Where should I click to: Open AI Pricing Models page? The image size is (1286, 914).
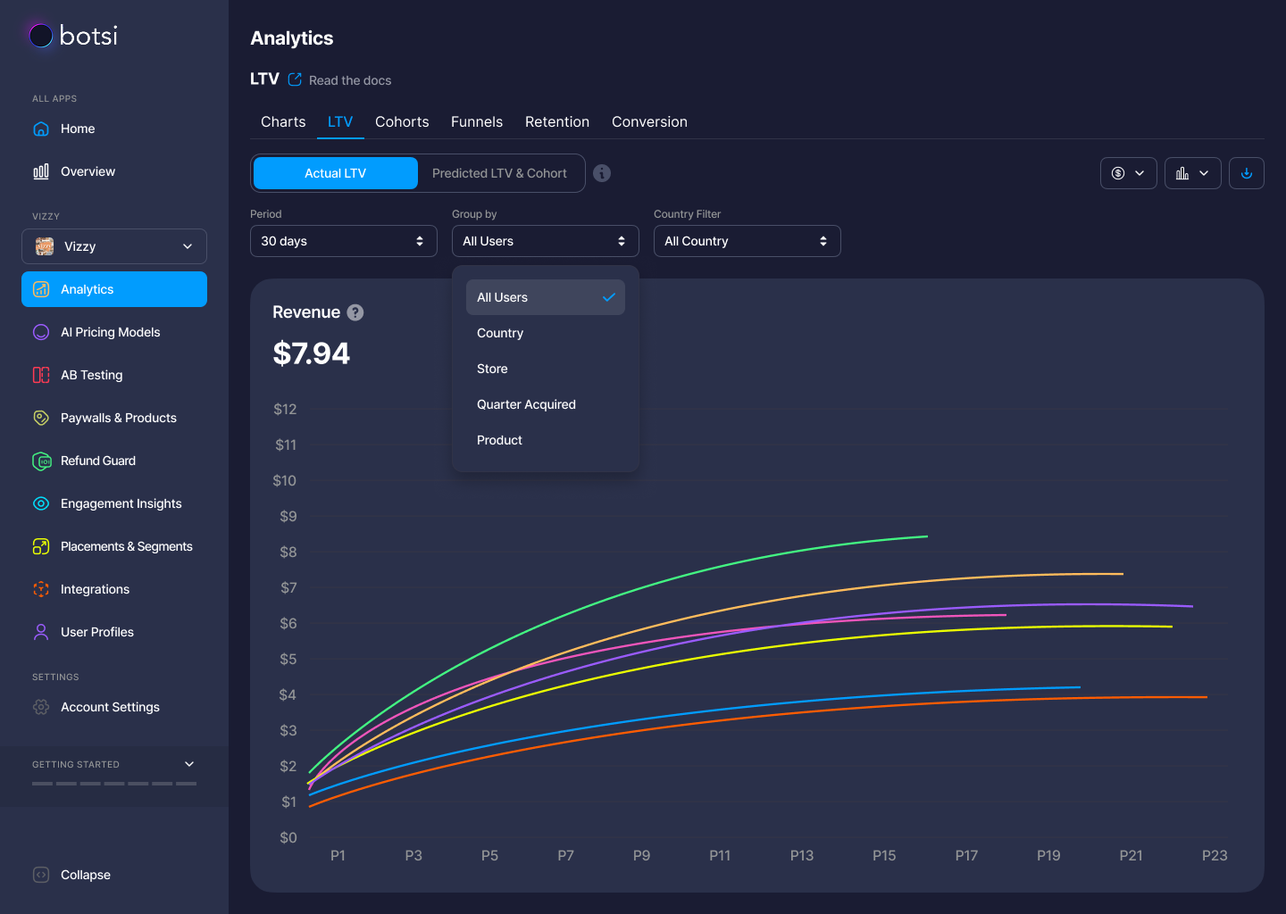pos(110,332)
